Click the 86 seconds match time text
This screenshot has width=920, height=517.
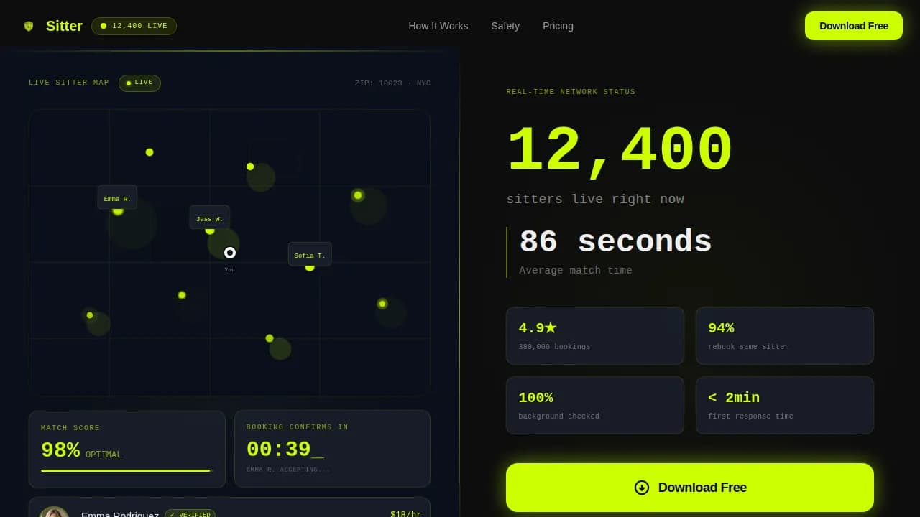(615, 242)
